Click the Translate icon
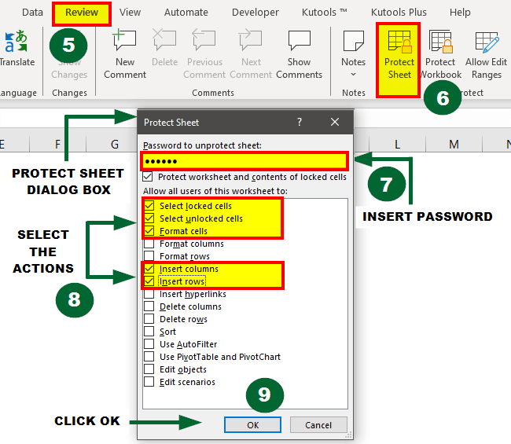The width and height of the screenshot is (511, 444). [17, 42]
